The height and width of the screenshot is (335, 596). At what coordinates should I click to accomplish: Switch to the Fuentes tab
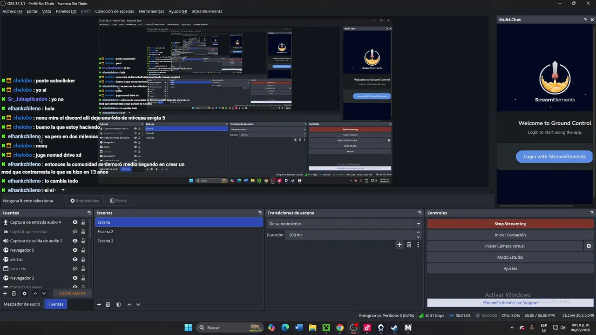coord(56,304)
